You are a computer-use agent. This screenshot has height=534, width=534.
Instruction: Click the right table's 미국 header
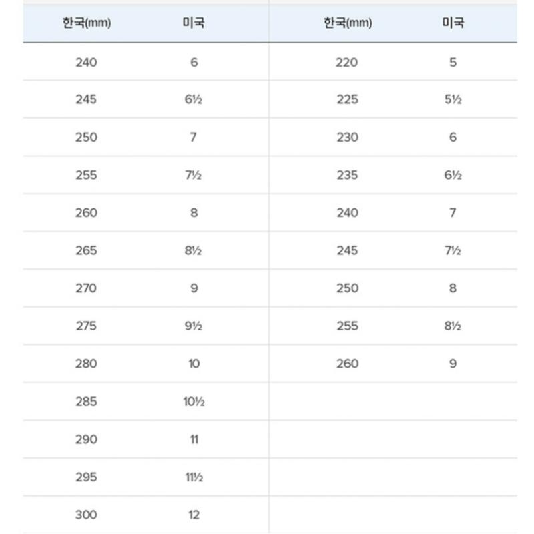coord(453,23)
